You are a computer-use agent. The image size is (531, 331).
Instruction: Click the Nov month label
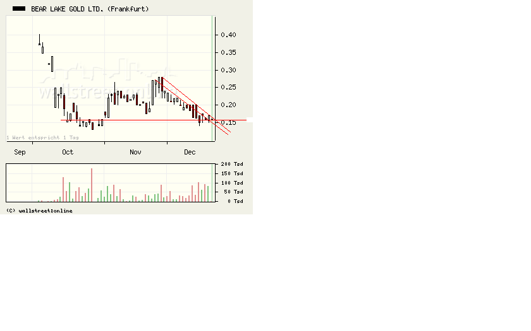tap(135, 152)
